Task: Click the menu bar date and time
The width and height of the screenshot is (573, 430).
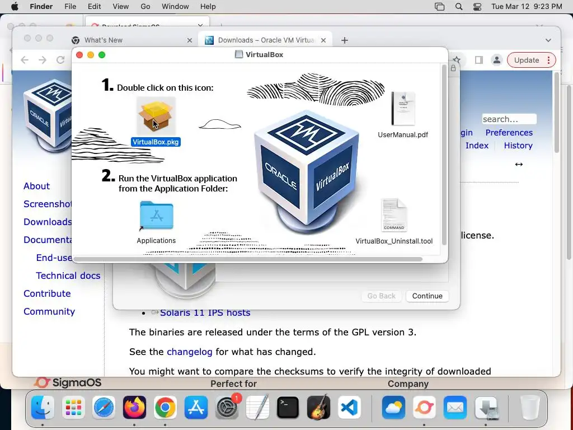Action: pos(527,7)
